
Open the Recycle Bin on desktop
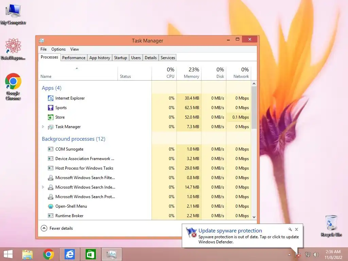tap(331, 226)
